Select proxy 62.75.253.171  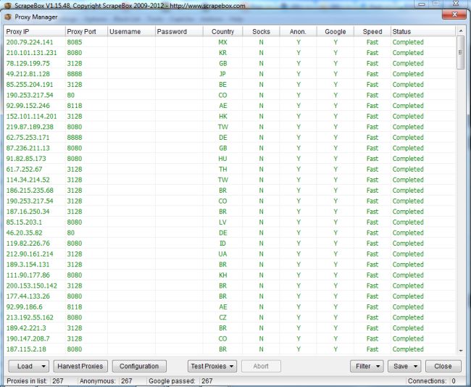point(230,138)
